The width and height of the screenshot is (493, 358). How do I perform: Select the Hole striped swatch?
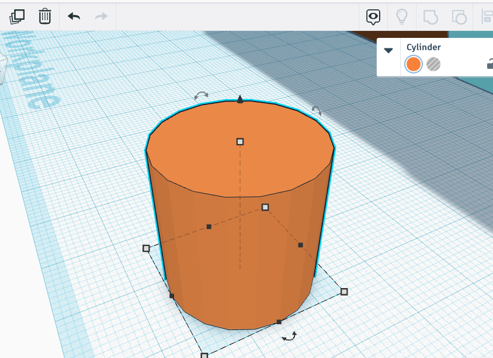[x=433, y=64]
